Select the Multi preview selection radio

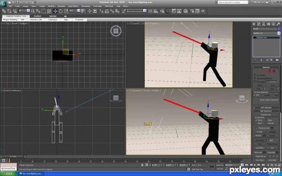(273, 95)
